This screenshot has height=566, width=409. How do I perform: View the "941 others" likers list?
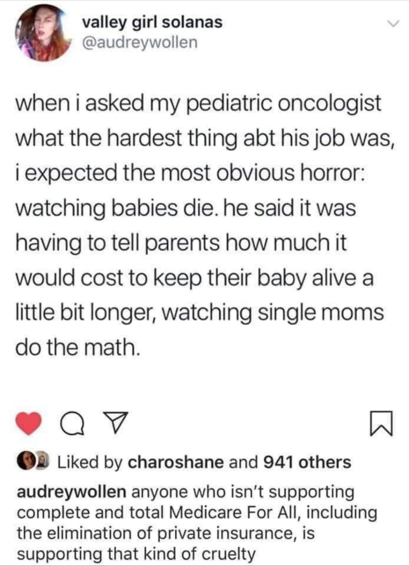point(307,462)
